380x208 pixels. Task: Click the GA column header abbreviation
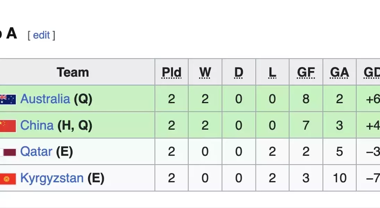[339, 72]
